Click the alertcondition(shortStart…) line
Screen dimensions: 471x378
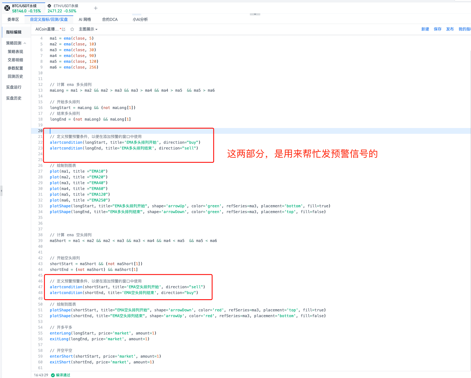[127, 287]
